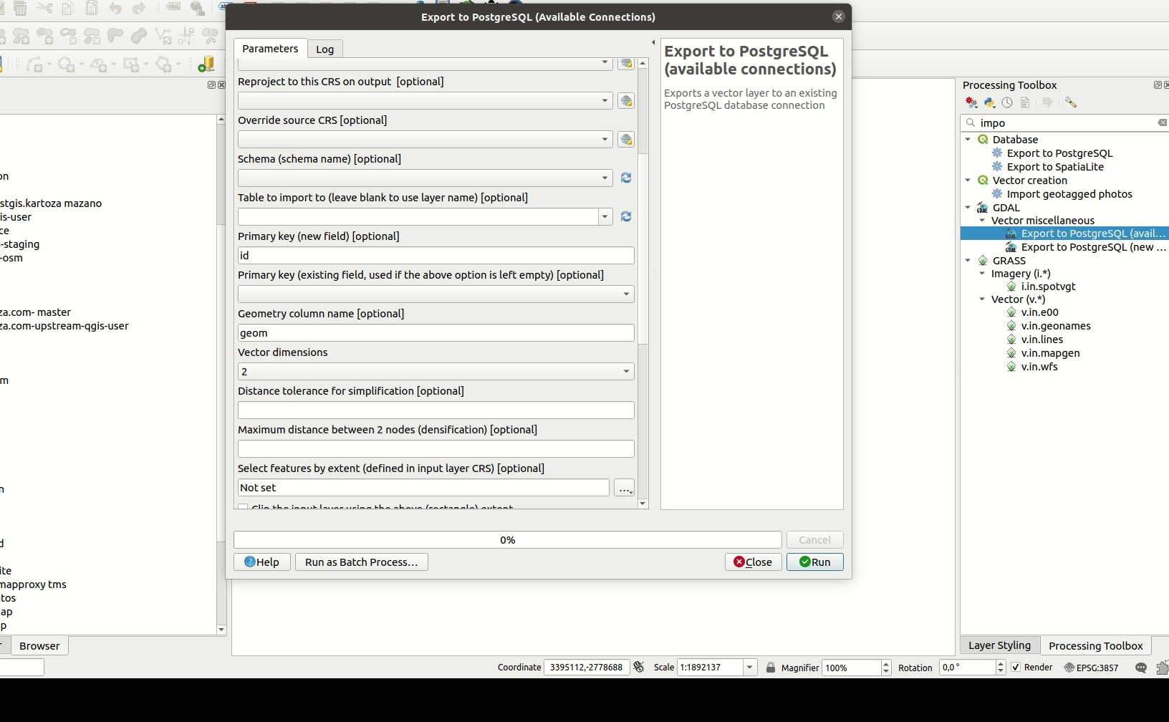Open Processing history clock icon

coord(1007,102)
